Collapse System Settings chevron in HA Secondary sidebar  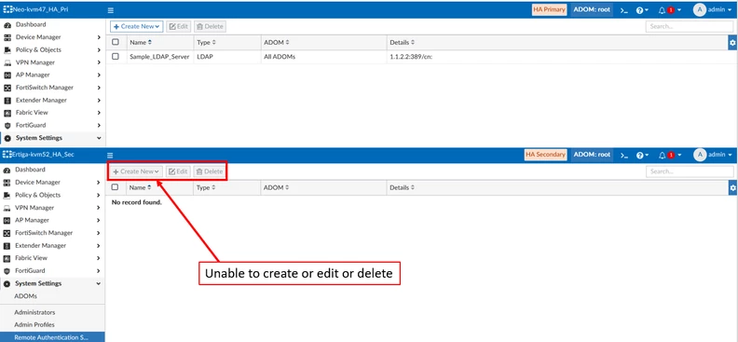(x=99, y=283)
